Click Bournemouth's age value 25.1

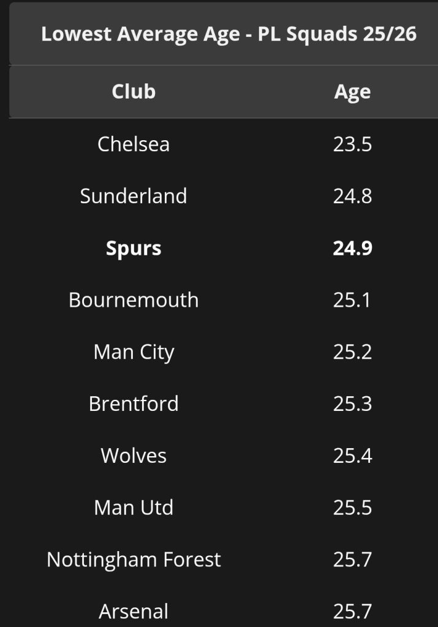[352, 300]
